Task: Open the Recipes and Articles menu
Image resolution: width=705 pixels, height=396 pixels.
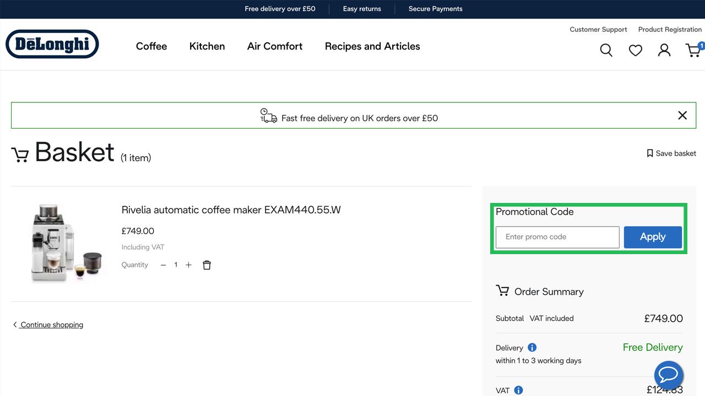Action: (x=372, y=46)
